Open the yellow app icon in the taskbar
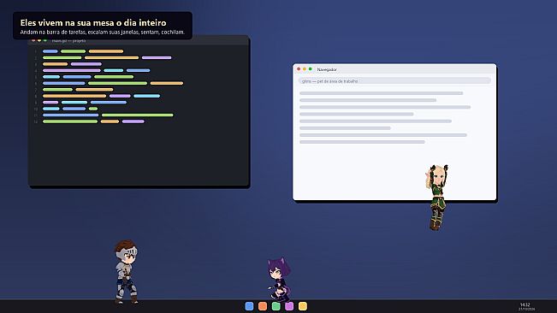The height and width of the screenshot is (313, 557). [x=303, y=306]
